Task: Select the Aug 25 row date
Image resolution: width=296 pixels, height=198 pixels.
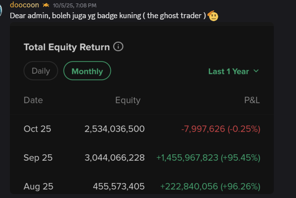Action: (38, 186)
